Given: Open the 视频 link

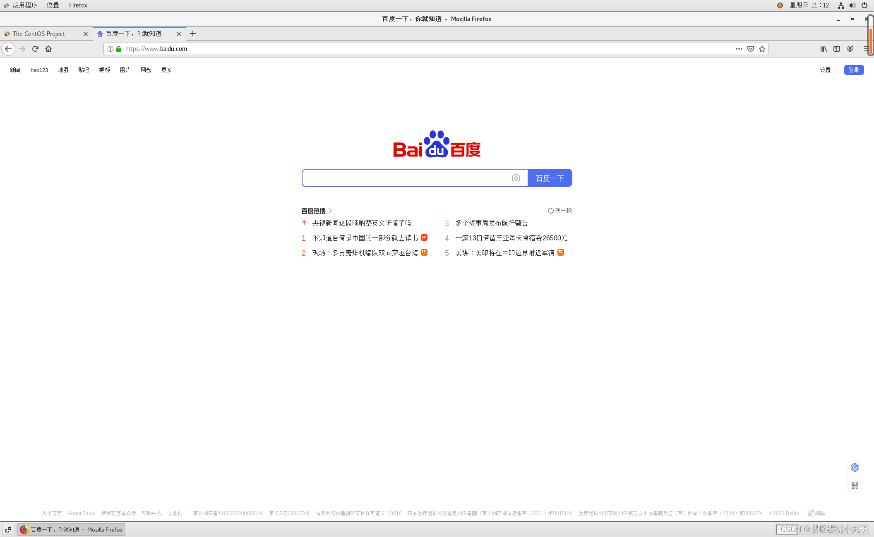Looking at the screenshot, I should 104,70.
